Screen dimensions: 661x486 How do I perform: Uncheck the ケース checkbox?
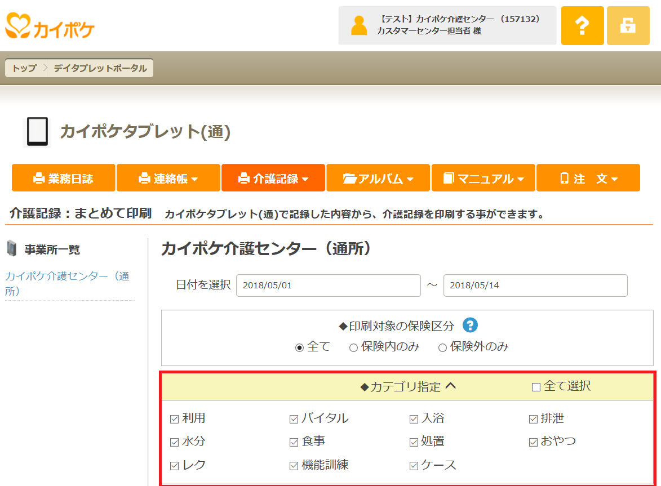pyautogui.click(x=414, y=466)
